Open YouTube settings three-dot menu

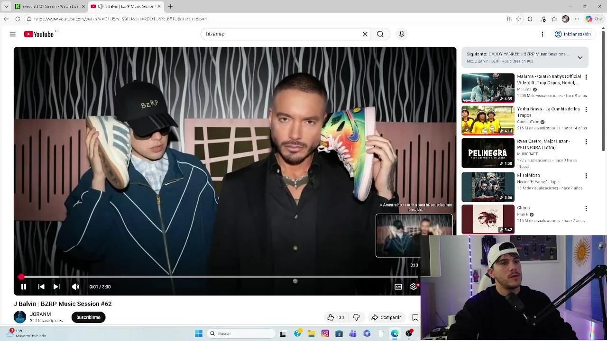coord(543,34)
